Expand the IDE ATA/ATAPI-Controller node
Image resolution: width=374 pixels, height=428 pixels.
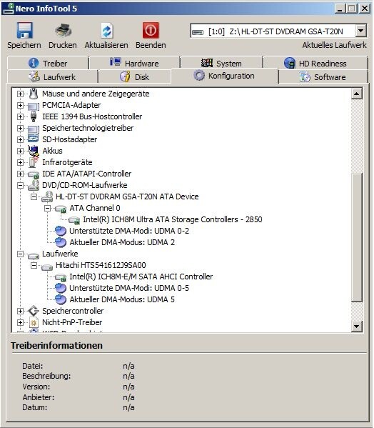tap(20, 174)
